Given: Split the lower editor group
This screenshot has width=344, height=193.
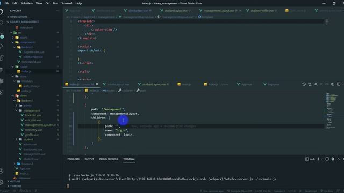Looking at the screenshot, I should (339, 84).
